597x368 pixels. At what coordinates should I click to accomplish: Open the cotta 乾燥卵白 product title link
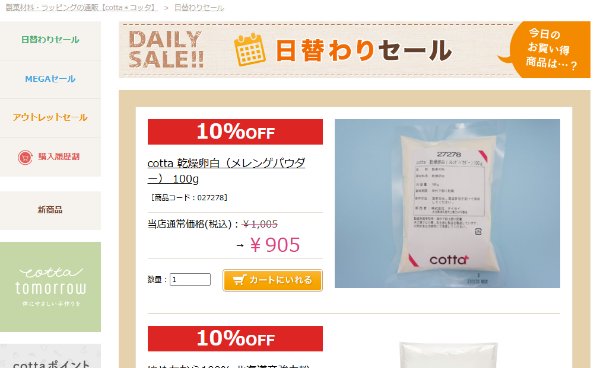point(226,171)
